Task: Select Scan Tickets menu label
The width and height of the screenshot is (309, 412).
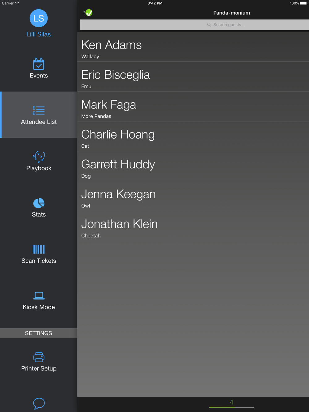Action: coord(39,261)
